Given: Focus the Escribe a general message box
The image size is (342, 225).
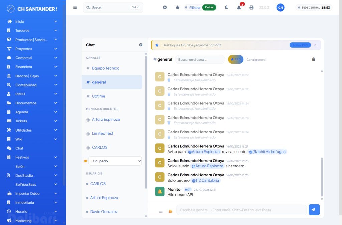Looking at the screenshot, I should pos(241,210).
